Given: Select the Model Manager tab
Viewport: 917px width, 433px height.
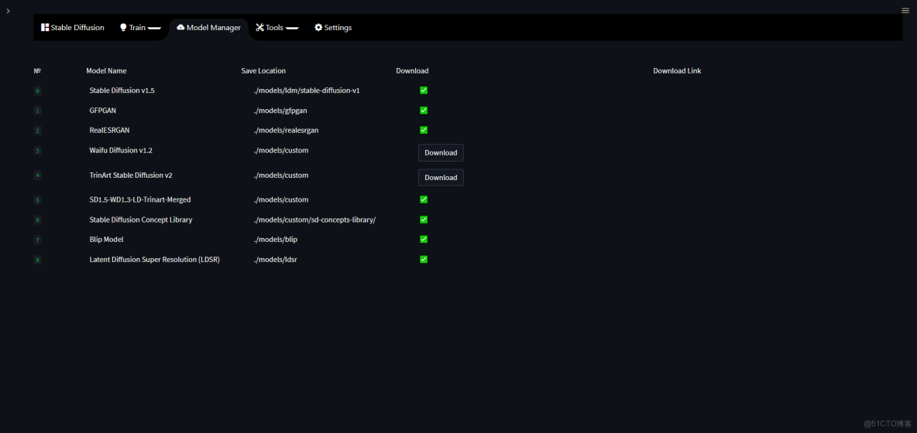Looking at the screenshot, I should (209, 27).
